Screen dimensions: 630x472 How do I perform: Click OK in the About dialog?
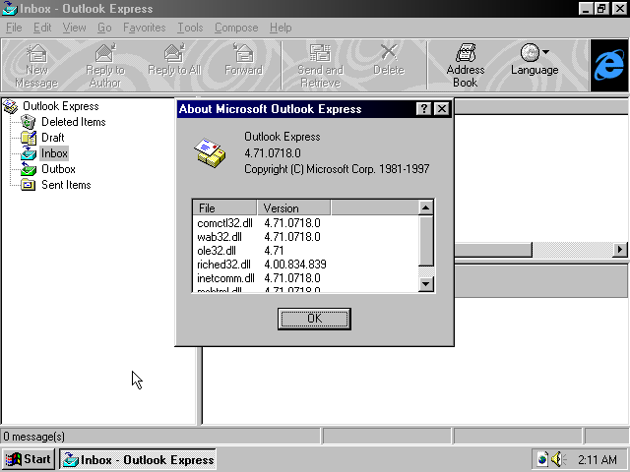[314, 319]
